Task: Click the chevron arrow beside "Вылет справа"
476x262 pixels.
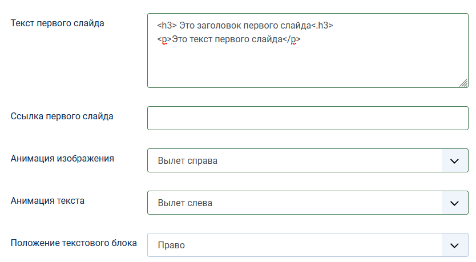Action: click(454, 161)
